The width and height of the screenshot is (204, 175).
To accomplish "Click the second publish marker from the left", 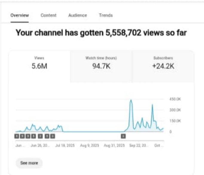I will pyautogui.click(x=22, y=136).
